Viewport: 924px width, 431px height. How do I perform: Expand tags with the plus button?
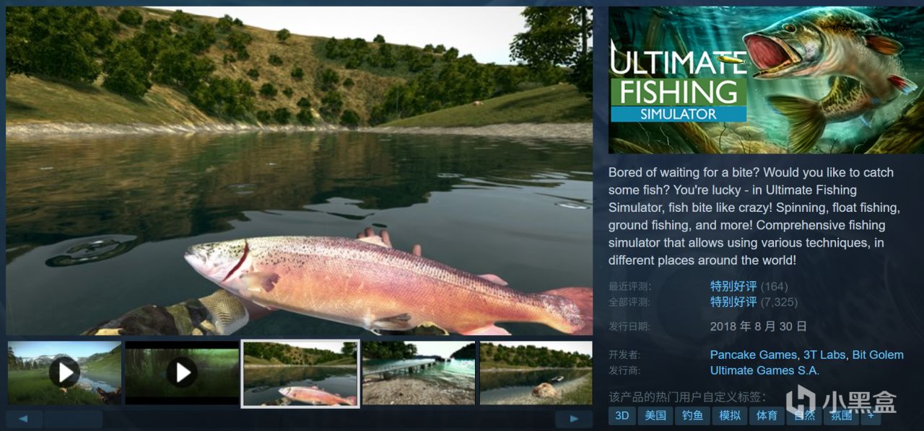871,416
